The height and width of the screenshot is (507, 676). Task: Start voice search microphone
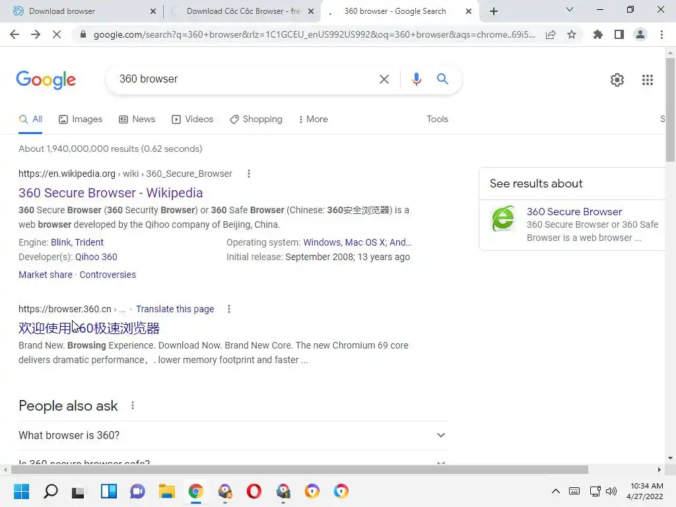416,79
